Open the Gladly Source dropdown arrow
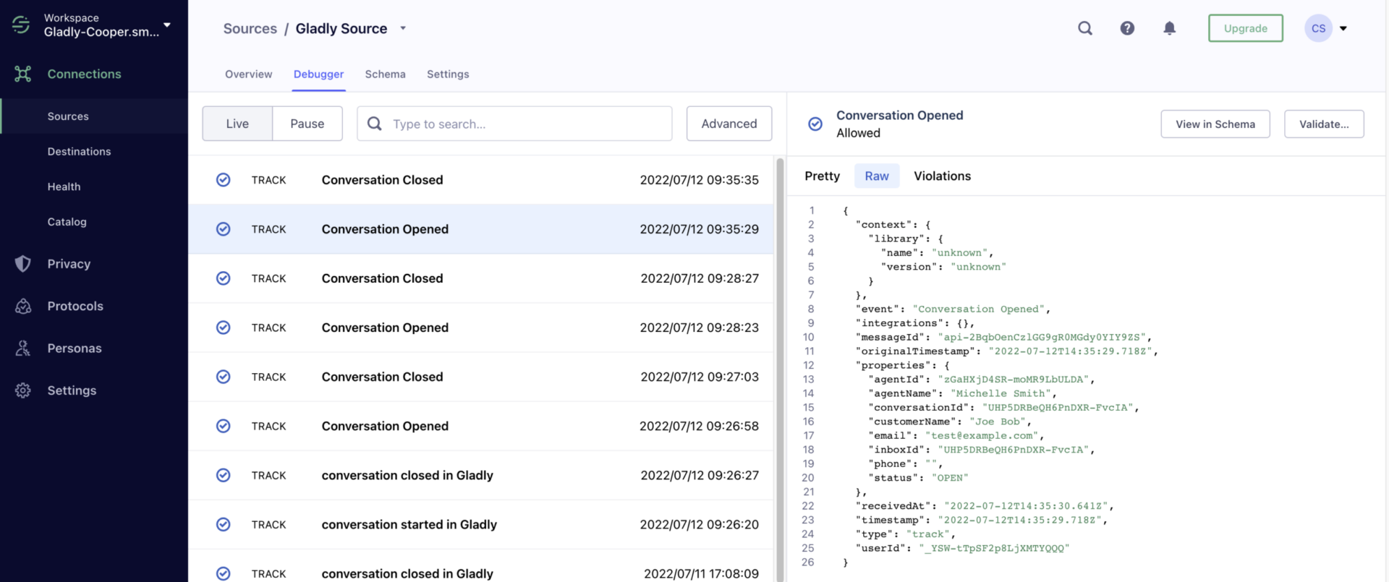This screenshot has width=1389, height=582. [403, 28]
